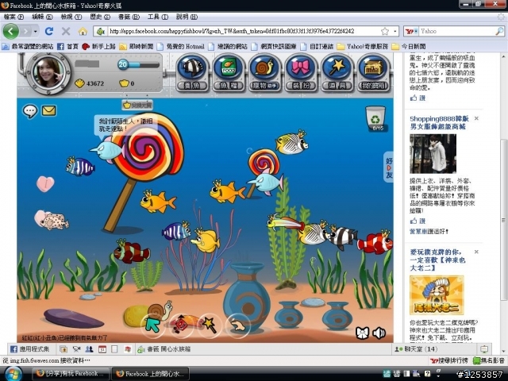Close the poker game ad
This screenshot has height=381, width=508.
click(x=476, y=252)
